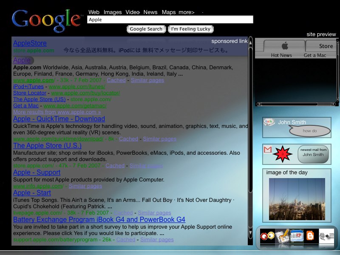Expand the more> menu

[187, 12]
